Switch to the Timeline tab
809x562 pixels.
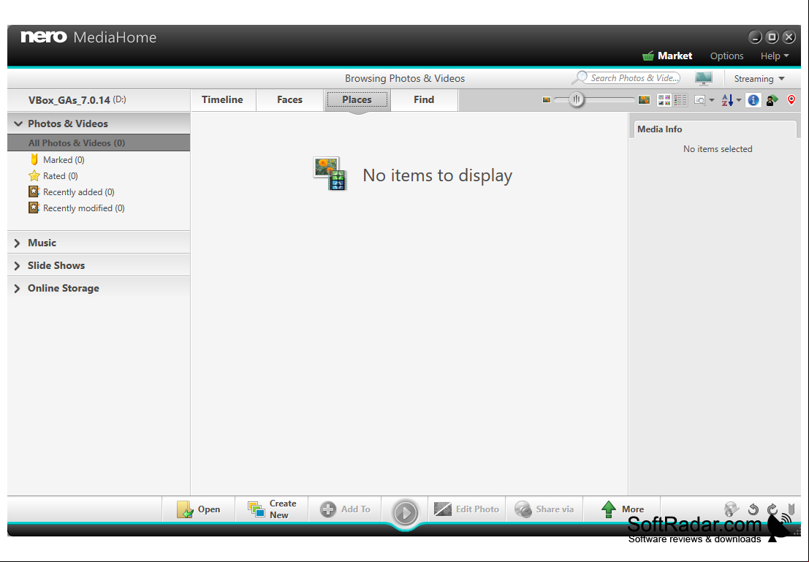[x=222, y=99]
